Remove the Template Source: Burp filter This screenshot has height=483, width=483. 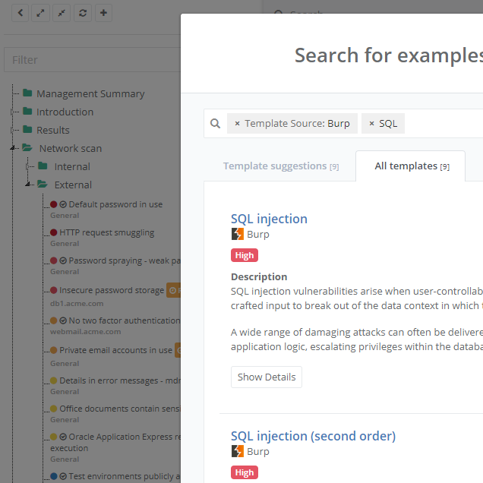[237, 124]
